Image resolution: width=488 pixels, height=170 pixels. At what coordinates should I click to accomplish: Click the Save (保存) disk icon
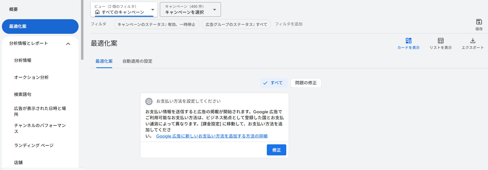coord(479,22)
